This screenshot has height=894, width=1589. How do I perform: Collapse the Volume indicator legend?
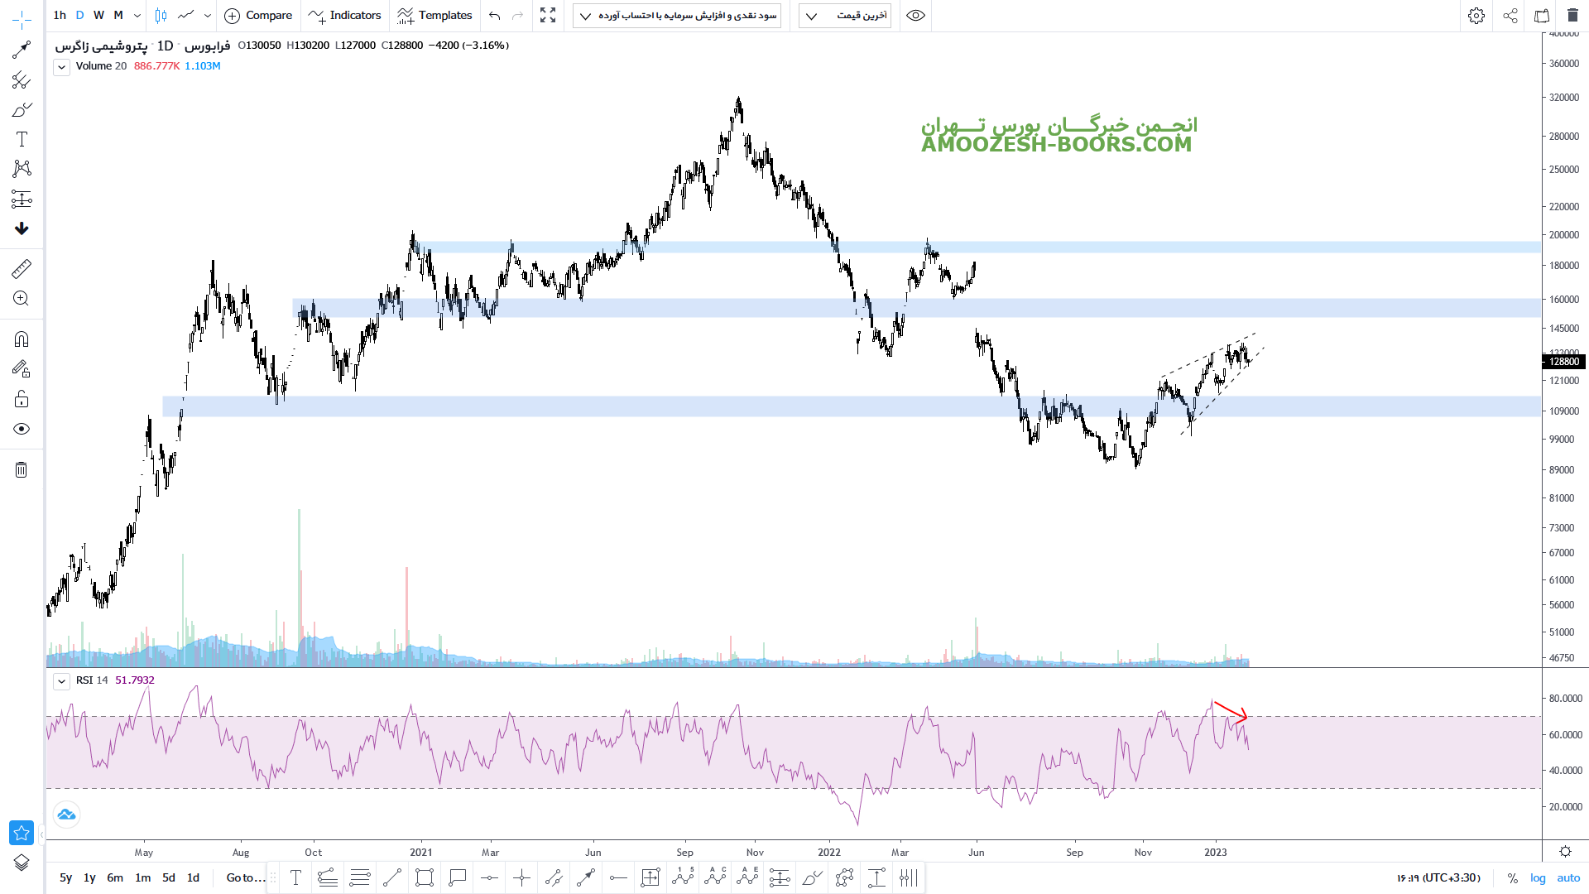[62, 67]
